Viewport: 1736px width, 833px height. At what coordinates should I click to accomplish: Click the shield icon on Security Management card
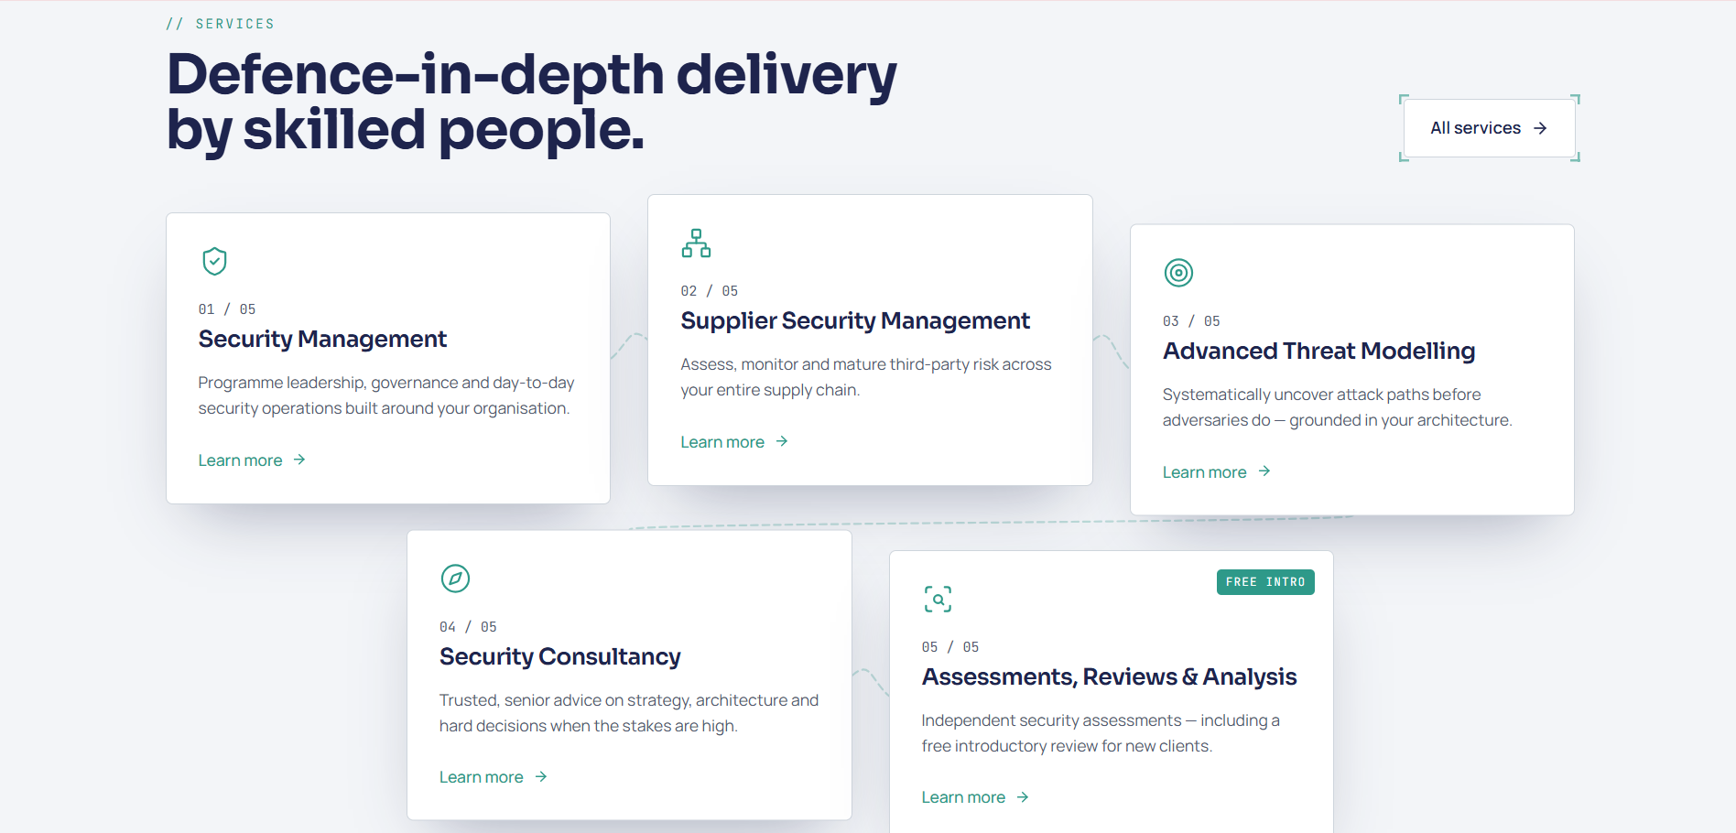tap(214, 261)
